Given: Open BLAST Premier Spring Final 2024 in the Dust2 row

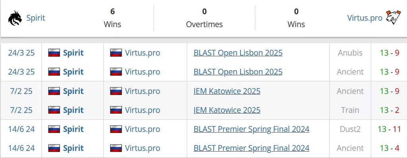Looking at the screenshot, I should (x=251, y=129).
